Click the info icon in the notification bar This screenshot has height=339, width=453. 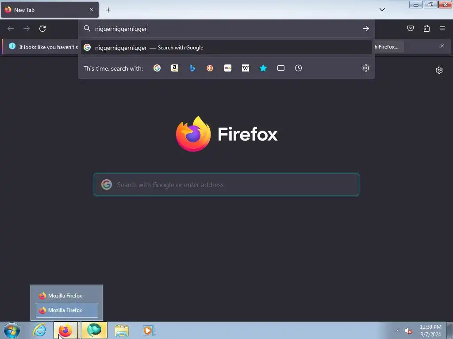pos(12,46)
